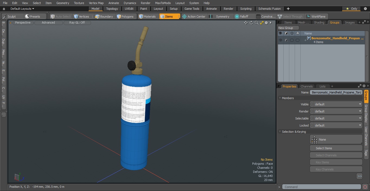Click the viewport zoom magnifier icon
The height and width of the screenshot is (191, 370).
pyautogui.click(x=257, y=23)
